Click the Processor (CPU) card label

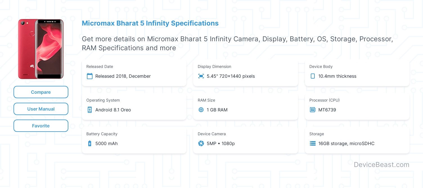[325, 100]
